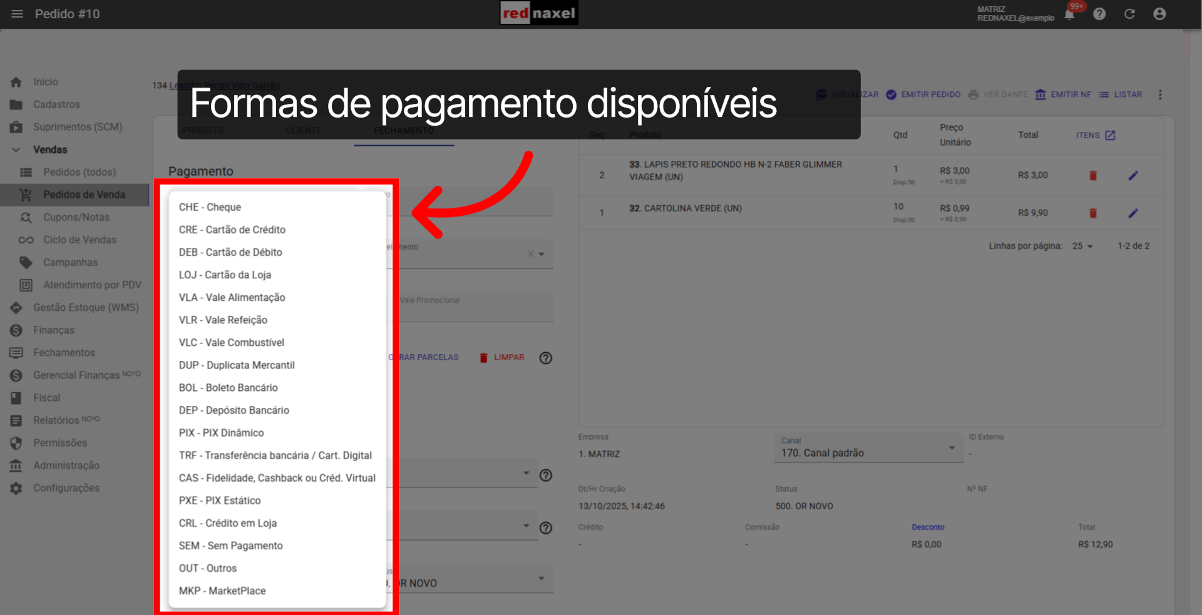Image resolution: width=1202 pixels, height=615 pixels.
Task: Collapse the Vendas section chevron
Action: [16, 150]
